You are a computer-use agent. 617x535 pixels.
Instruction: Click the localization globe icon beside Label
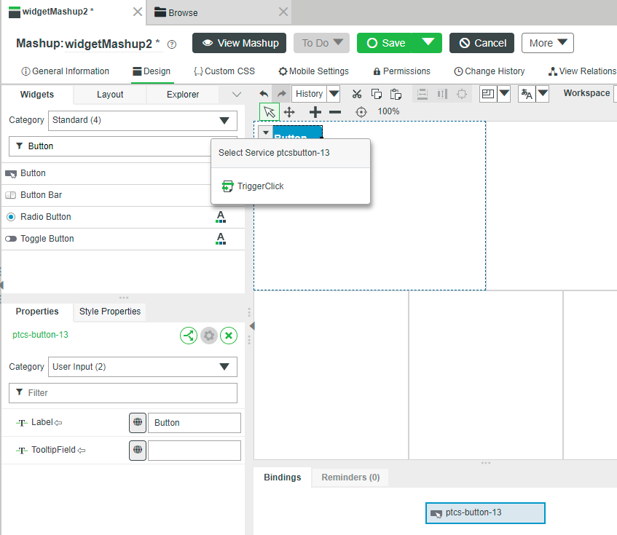click(138, 423)
